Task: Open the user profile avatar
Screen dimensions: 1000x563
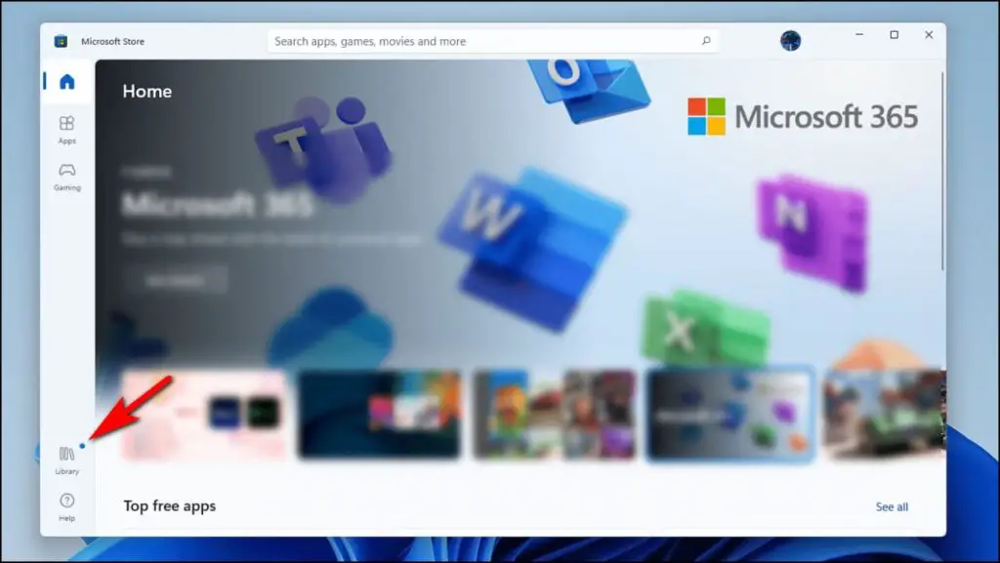Action: pyautogui.click(x=790, y=41)
